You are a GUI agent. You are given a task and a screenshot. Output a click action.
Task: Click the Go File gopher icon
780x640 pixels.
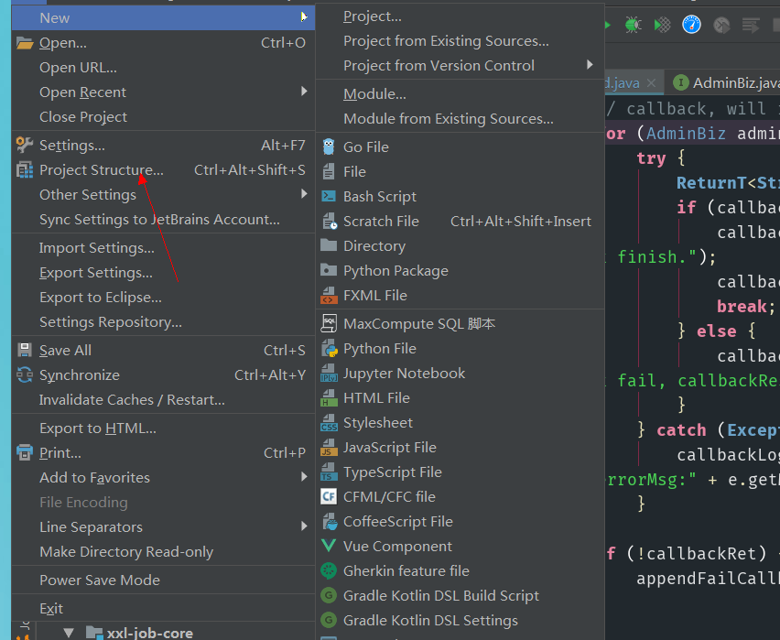pyautogui.click(x=329, y=146)
